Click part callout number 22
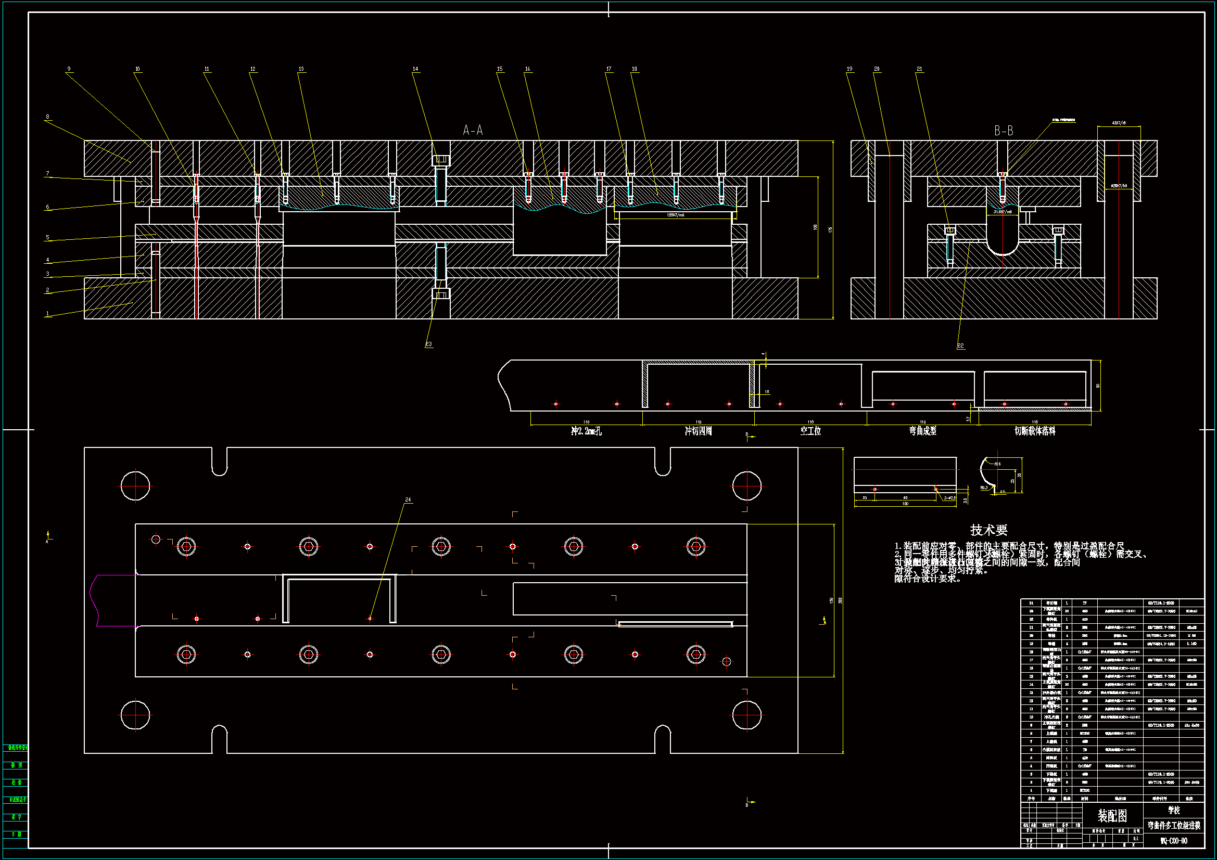The height and width of the screenshot is (860, 1217). coord(960,346)
